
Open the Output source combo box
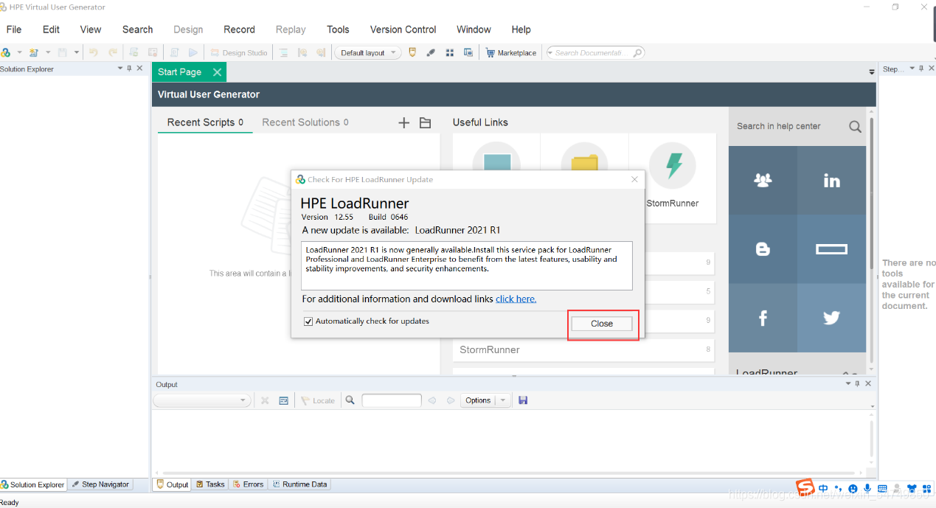[x=202, y=400]
